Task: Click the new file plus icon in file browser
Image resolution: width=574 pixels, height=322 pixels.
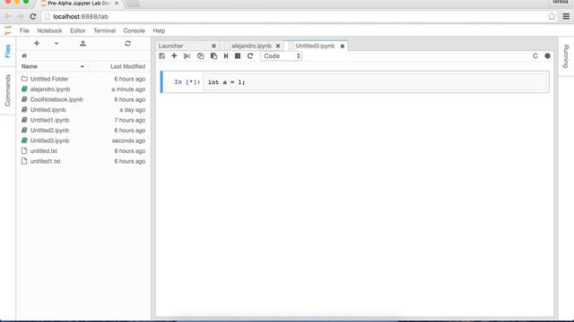Action: click(x=37, y=44)
